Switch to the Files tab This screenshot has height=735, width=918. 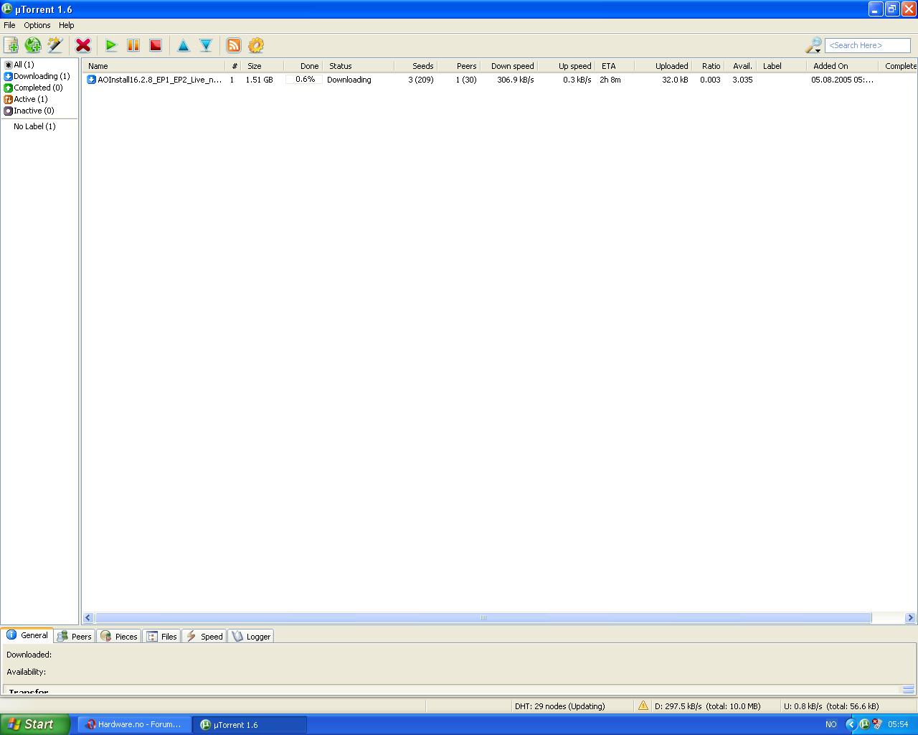point(162,637)
